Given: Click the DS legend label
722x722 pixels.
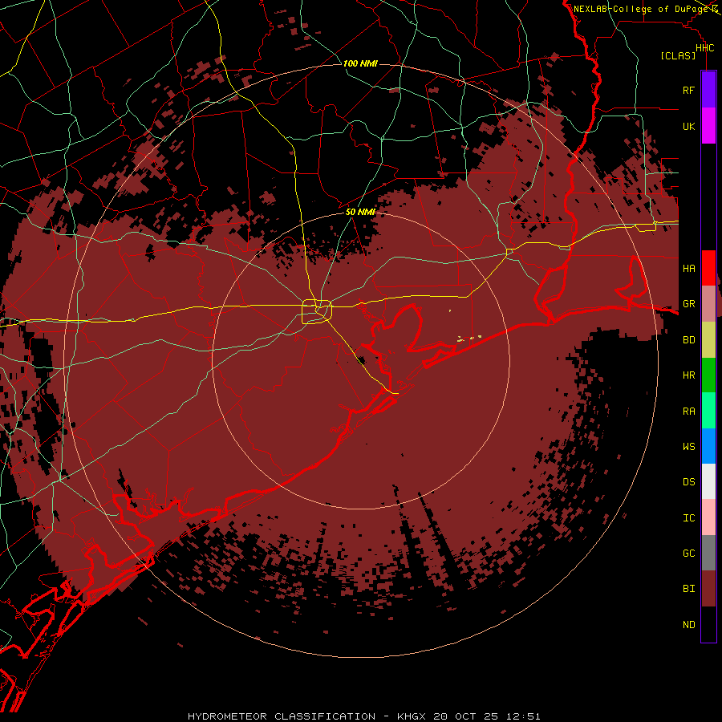Looking at the screenshot, I should click(688, 482).
